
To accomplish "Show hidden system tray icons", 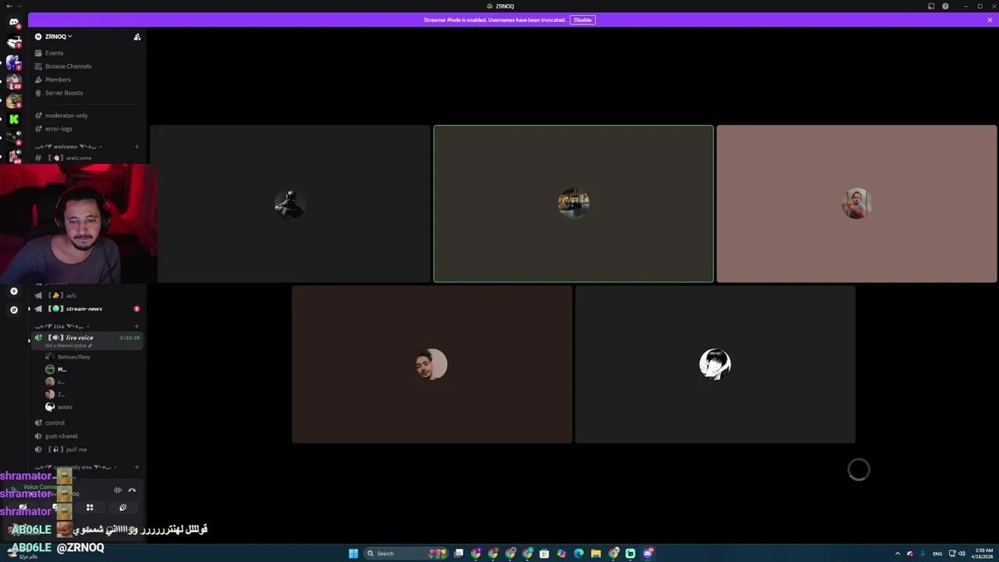I will pos(897,553).
